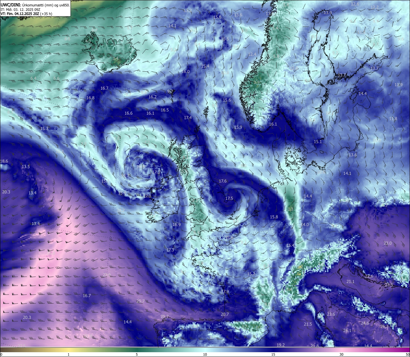The image size is (410, 357).
Task: Click the map value label "17.5"
Action: click(x=229, y=199)
